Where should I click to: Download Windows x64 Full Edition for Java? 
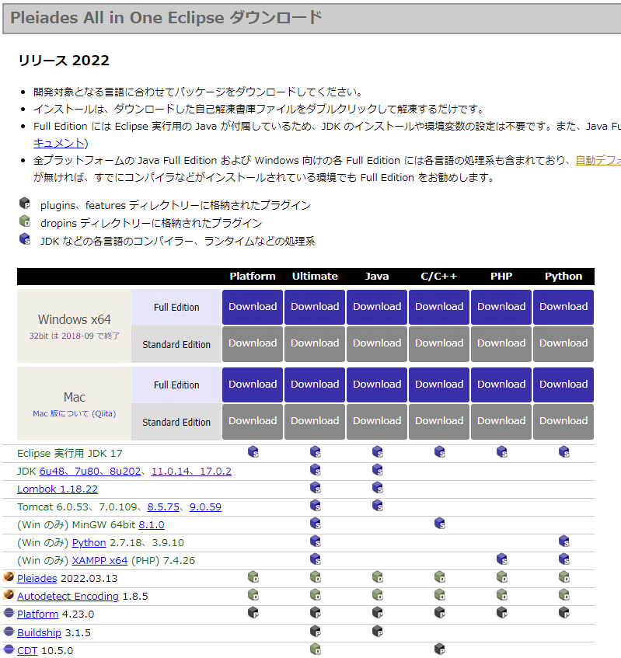pyautogui.click(x=377, y=307)
